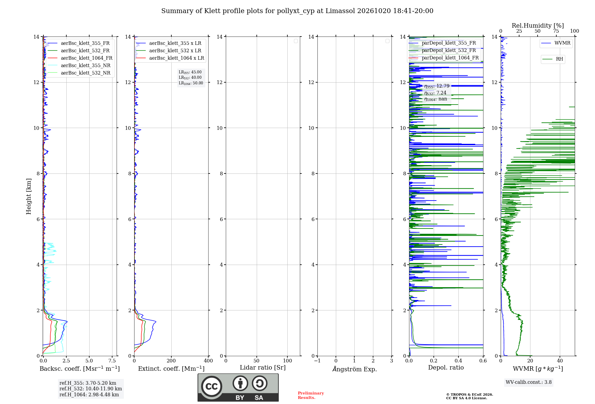595x404 pixels.
Task: Click the green RH legend line marker
Action: (x=547, y=59)
